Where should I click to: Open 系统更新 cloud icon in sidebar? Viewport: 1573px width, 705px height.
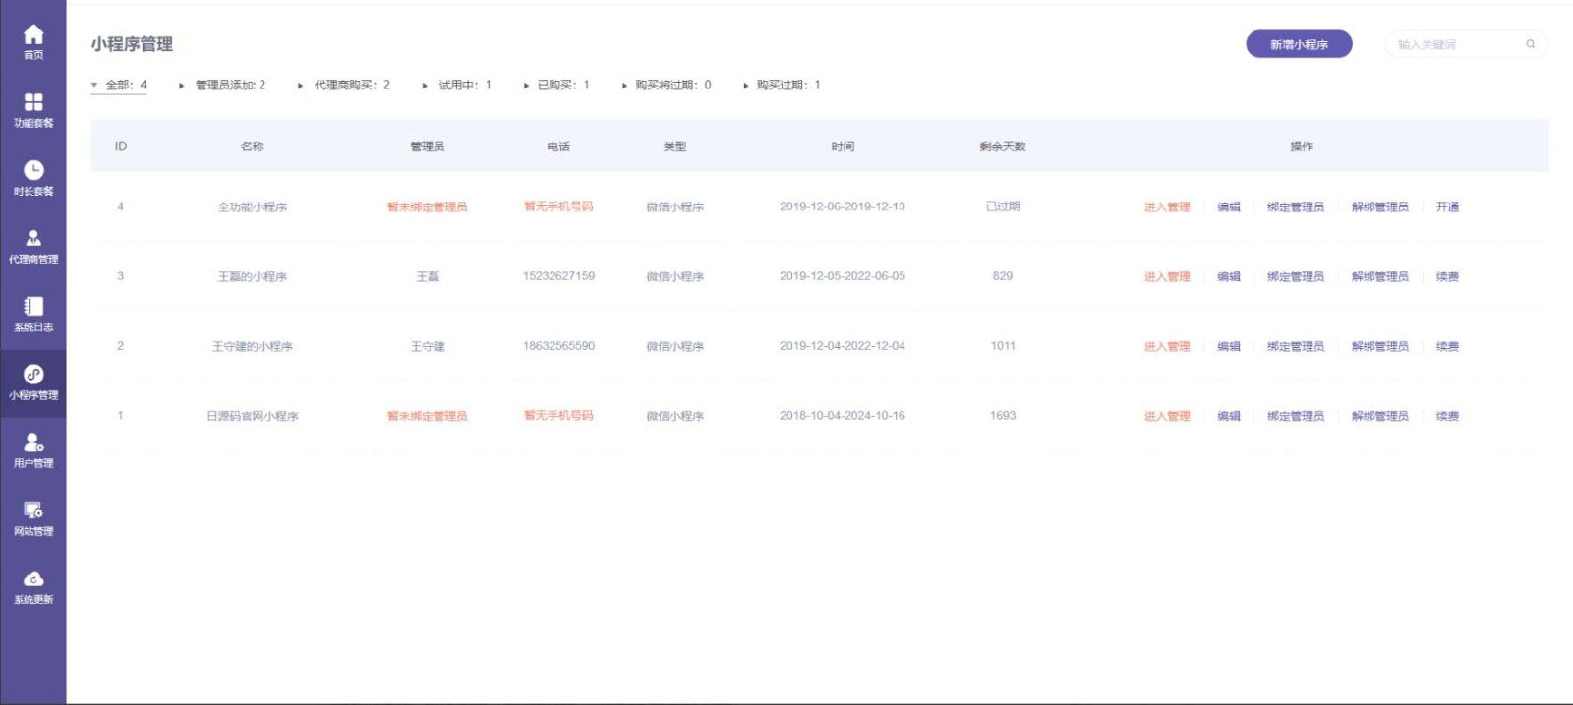(x=33, y=579)
